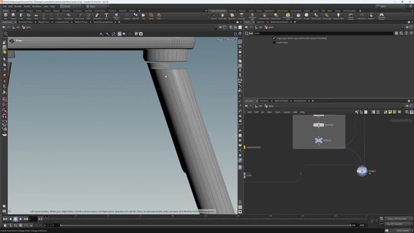
Task: Click the normal node in network box
Action: coord(319,125)
